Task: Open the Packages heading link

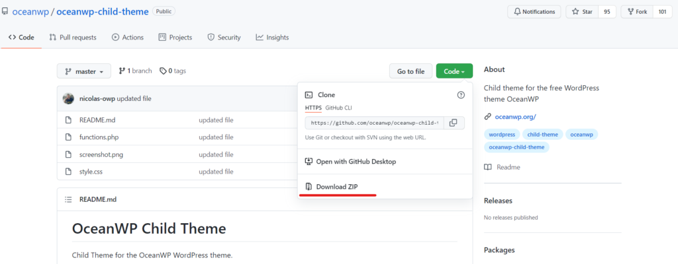Action: [x=499, y=249]
